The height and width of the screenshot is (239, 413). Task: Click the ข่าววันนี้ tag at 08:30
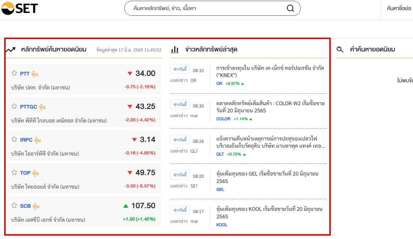click(180, 104)
